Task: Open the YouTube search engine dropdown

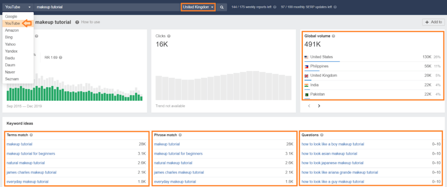Action: point(17,7)
